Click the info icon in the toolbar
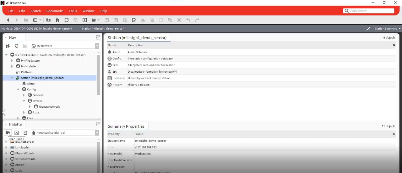Image resolution: width=402 pixels, height=173 pixels. [85, 20]
